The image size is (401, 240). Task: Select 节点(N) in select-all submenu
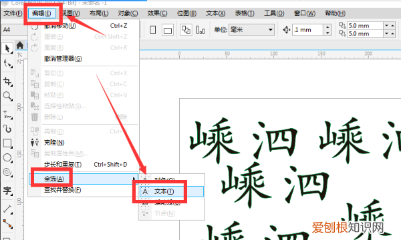pyautogui.click(x=172, y=213)
